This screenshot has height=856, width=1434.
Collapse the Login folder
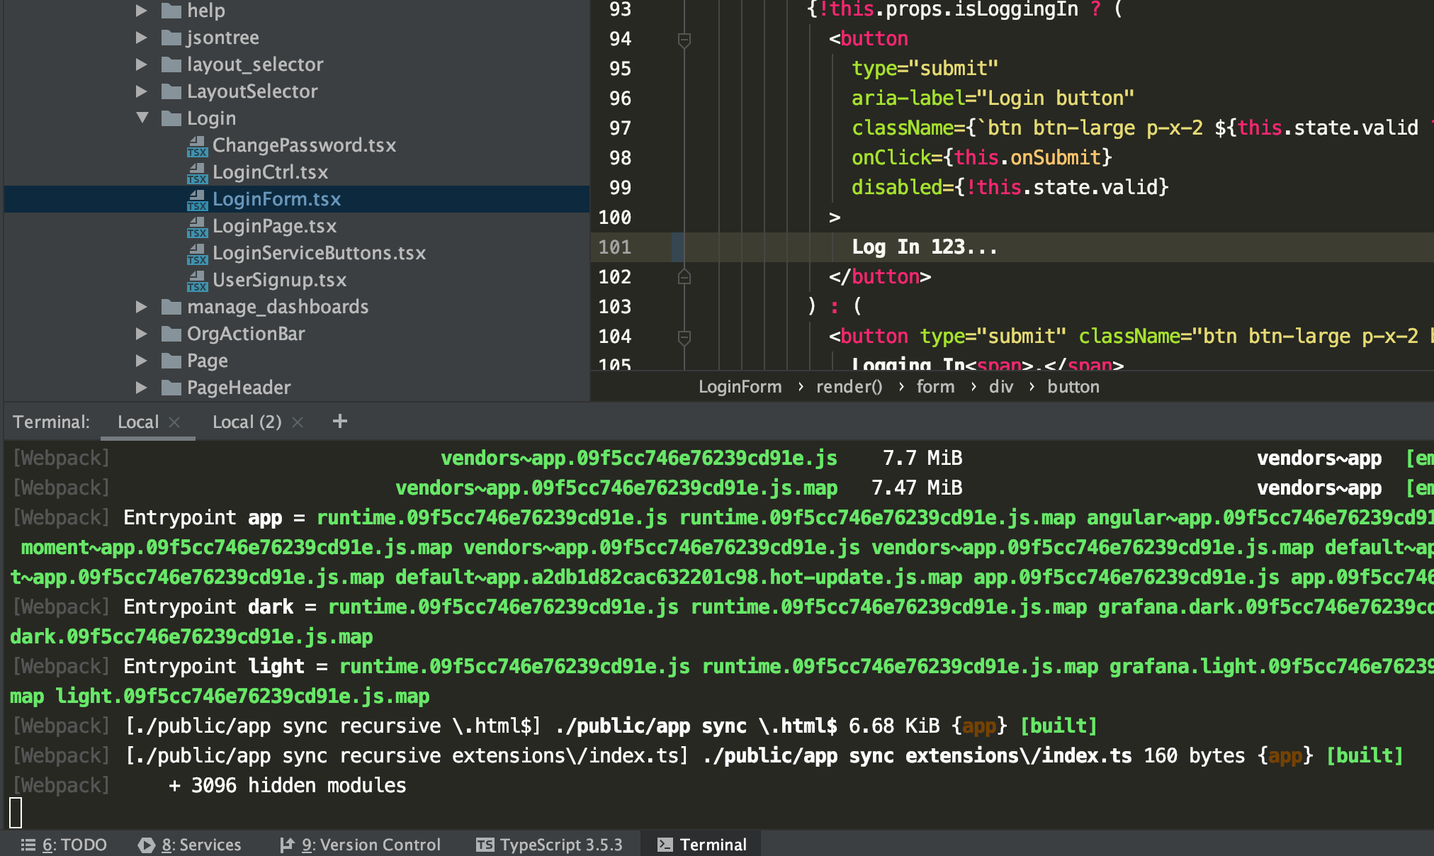pyautogui.click(x=142, y=118)
